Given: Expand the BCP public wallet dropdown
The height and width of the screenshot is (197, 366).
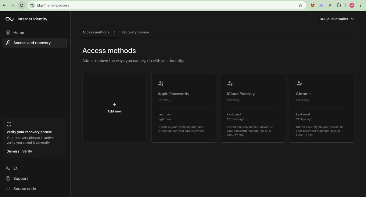Looking at the screenshot, I should [x=337, y=19].
